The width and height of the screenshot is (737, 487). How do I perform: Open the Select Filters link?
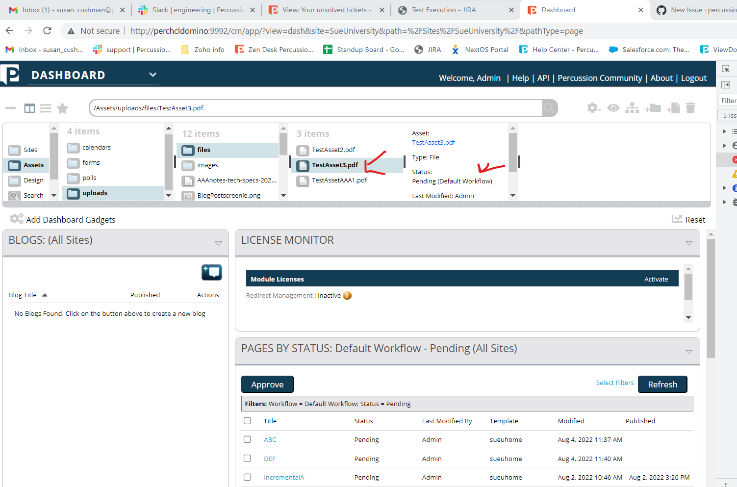tap(615, 383)
